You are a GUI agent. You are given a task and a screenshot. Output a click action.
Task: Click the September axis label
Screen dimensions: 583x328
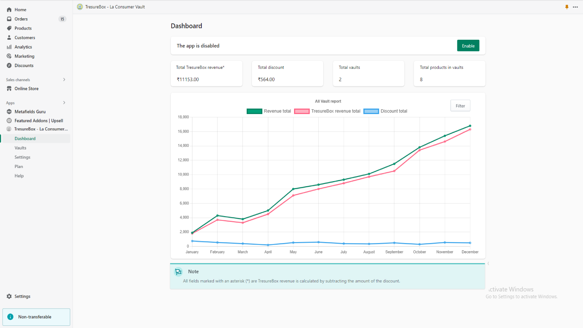coord(394,252)
